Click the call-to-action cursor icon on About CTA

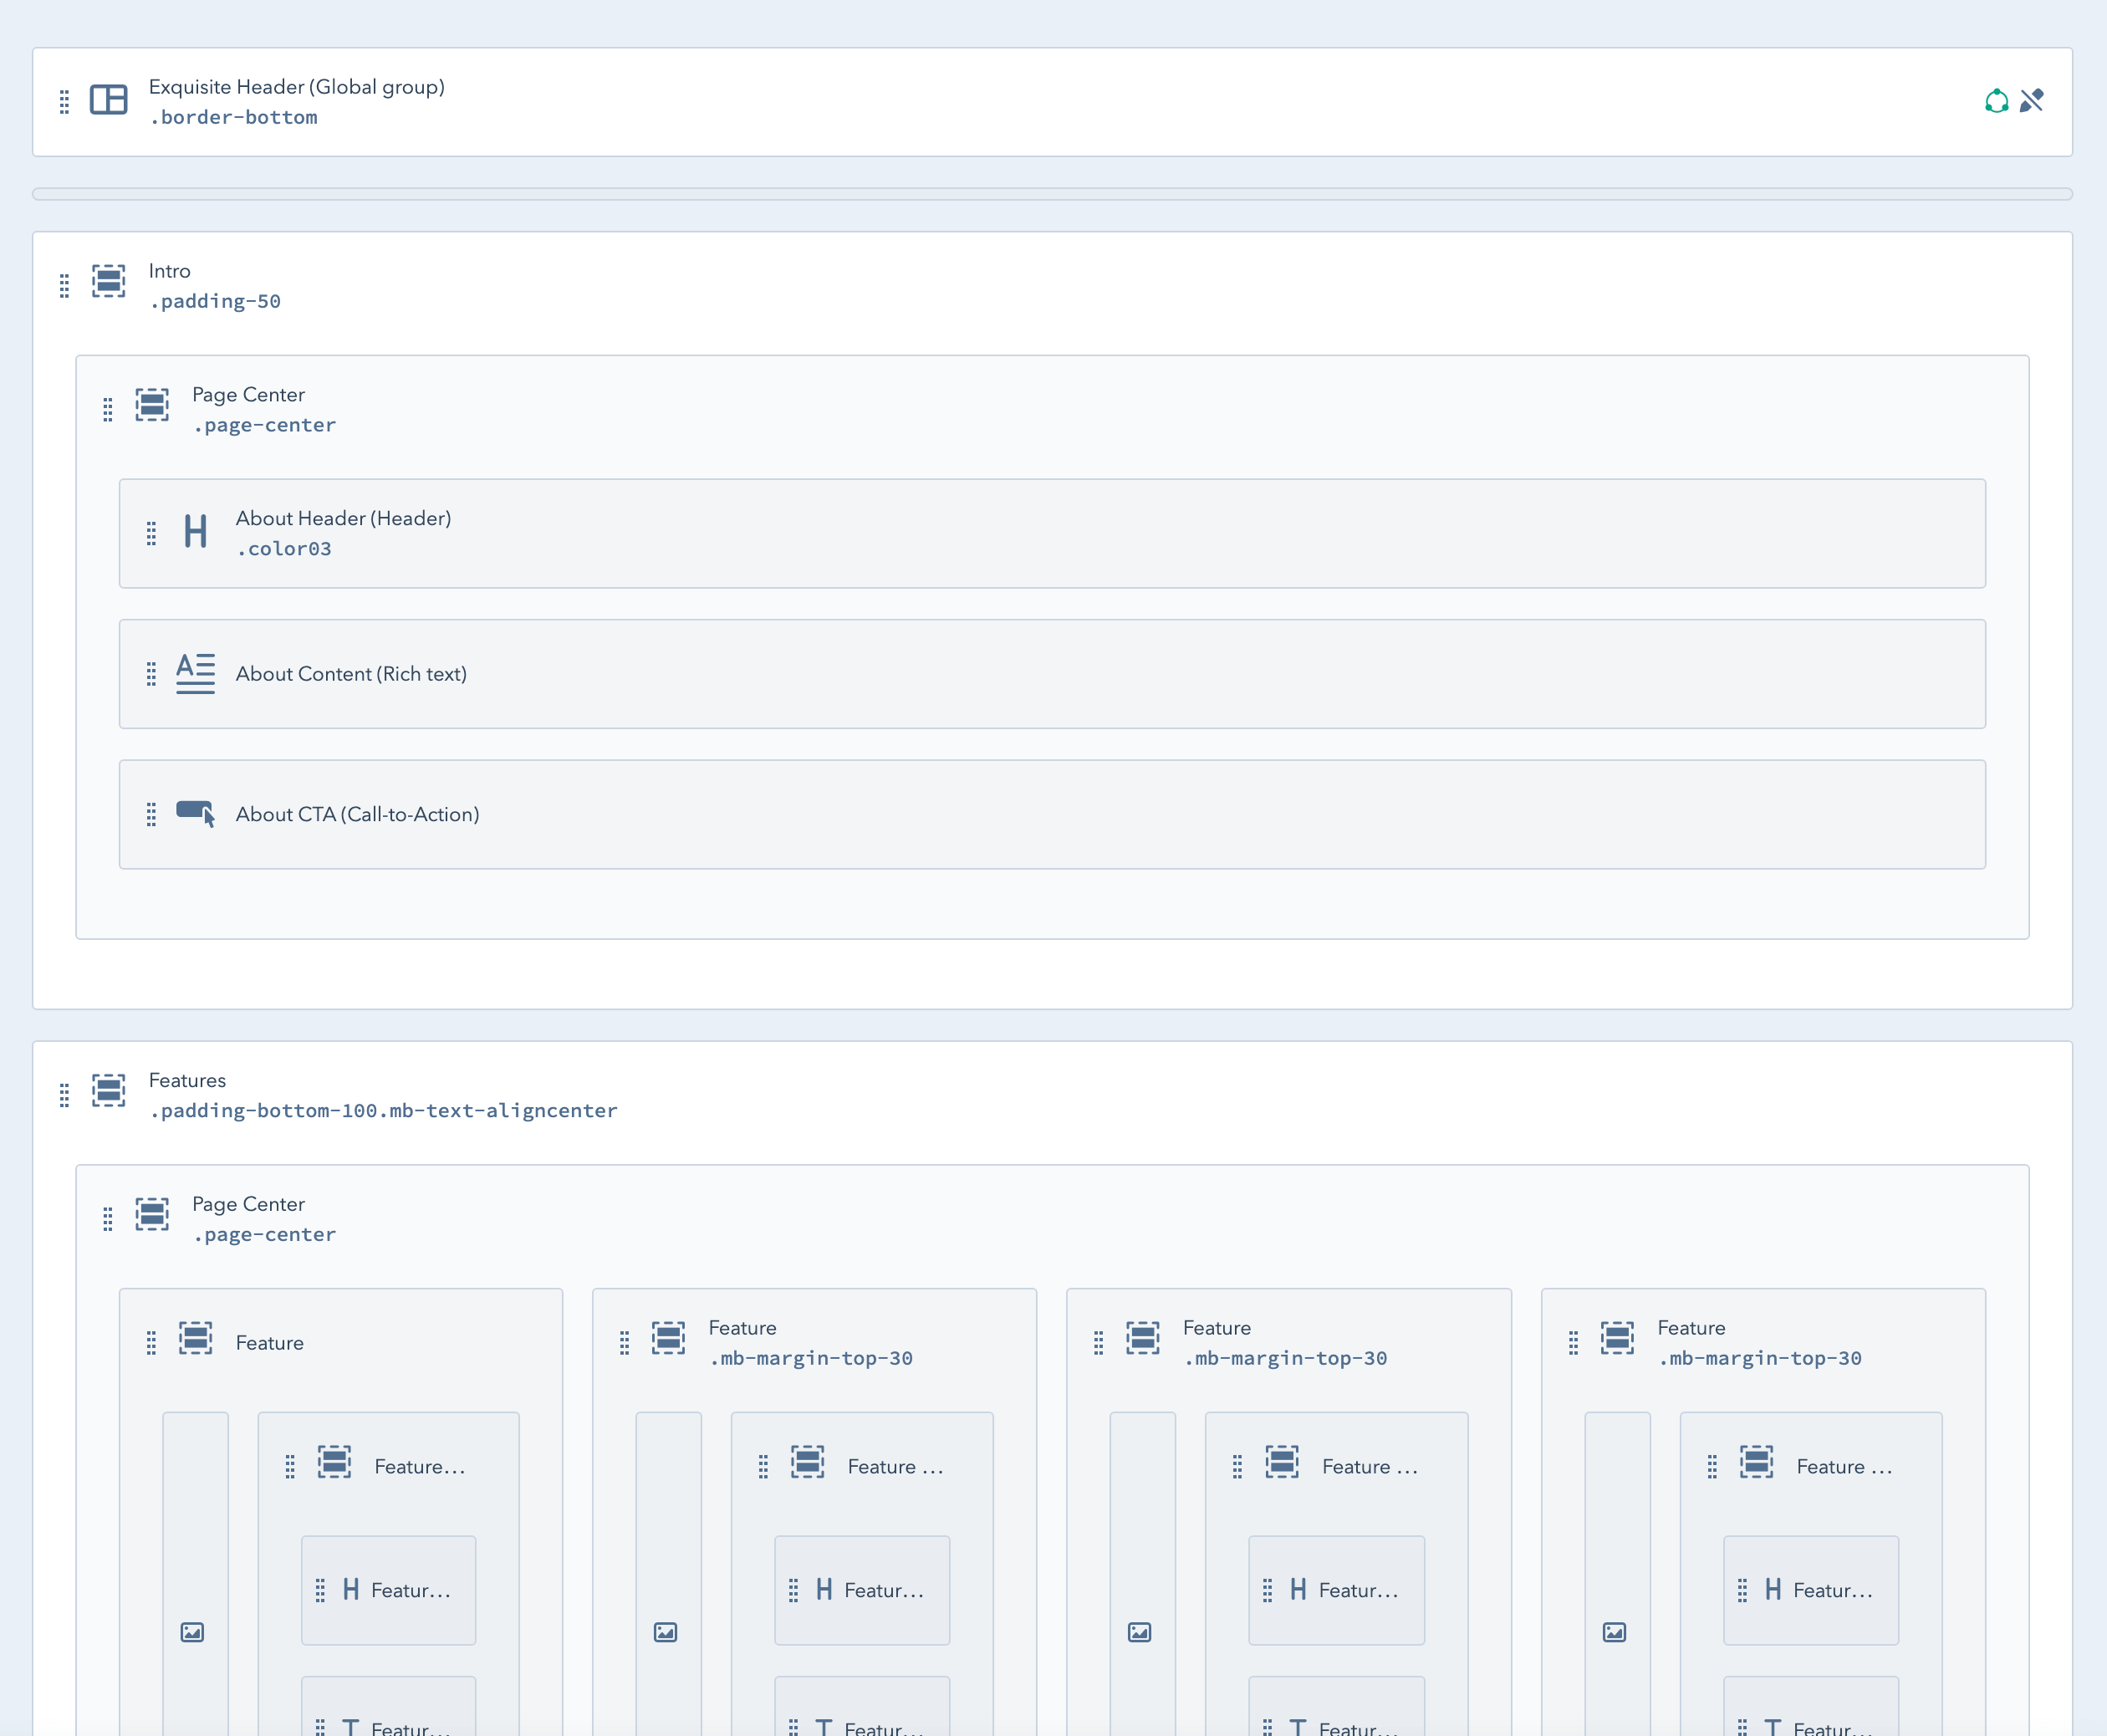(x=196, y=814)
